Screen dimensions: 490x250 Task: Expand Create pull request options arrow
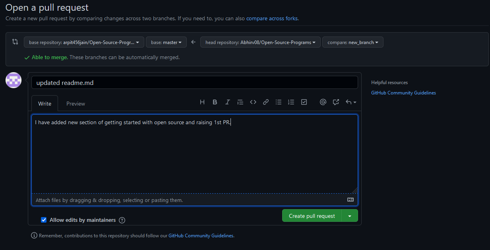350,216
